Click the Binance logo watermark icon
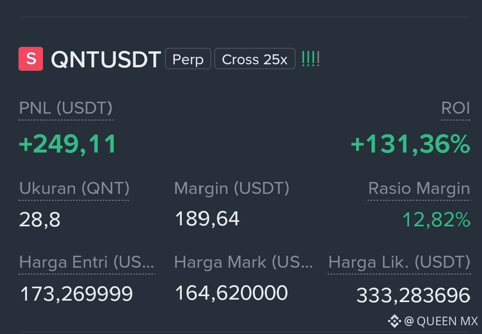The width and height of the screenshot is (482, 334). coord(395,321)
